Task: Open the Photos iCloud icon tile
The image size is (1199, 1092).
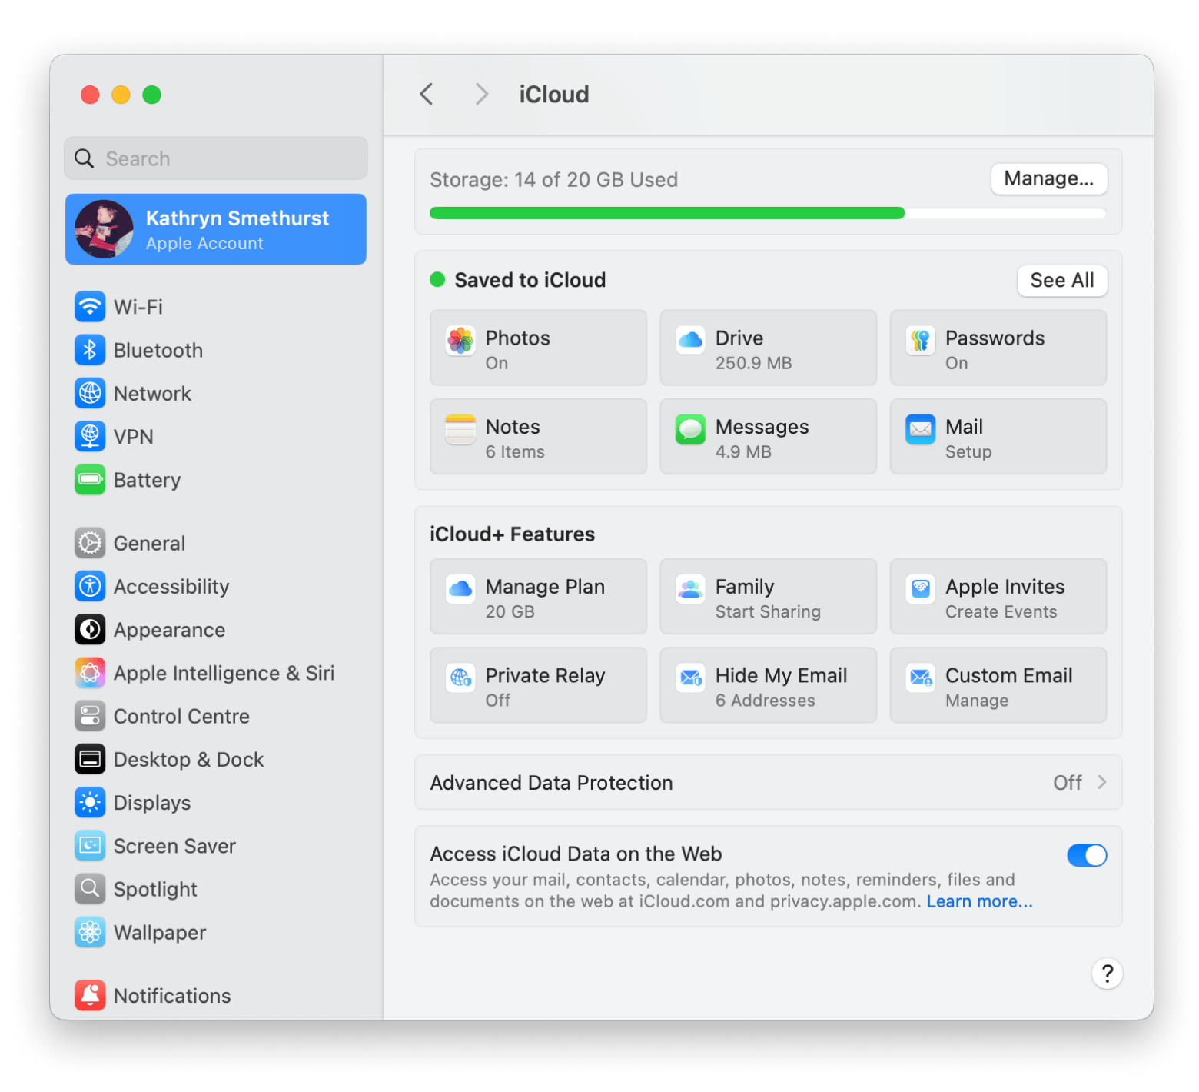Action: pos(460,341)
